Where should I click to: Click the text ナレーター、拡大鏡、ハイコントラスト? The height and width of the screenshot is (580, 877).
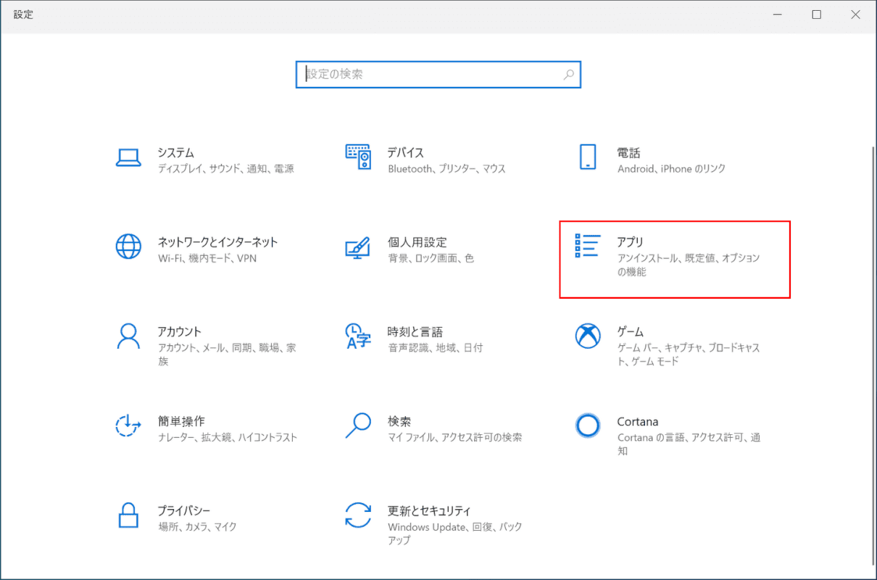coord(228,437)
